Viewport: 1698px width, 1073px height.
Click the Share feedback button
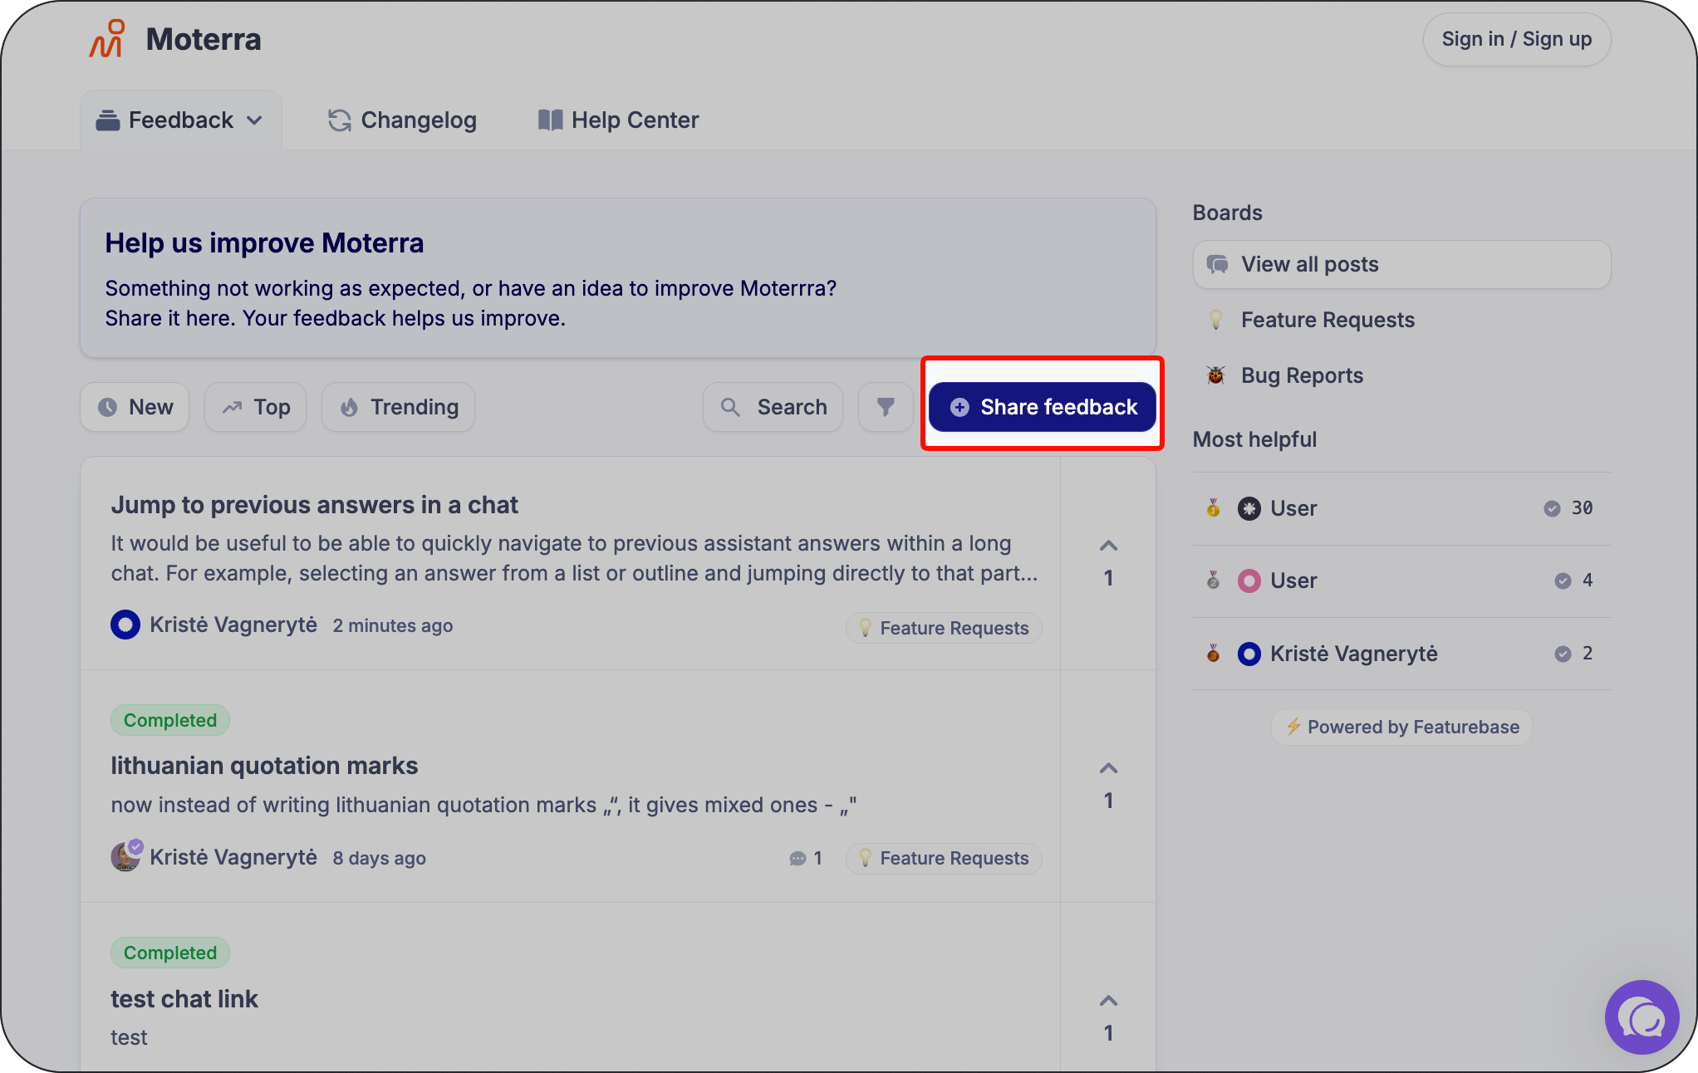[1043, 407]
